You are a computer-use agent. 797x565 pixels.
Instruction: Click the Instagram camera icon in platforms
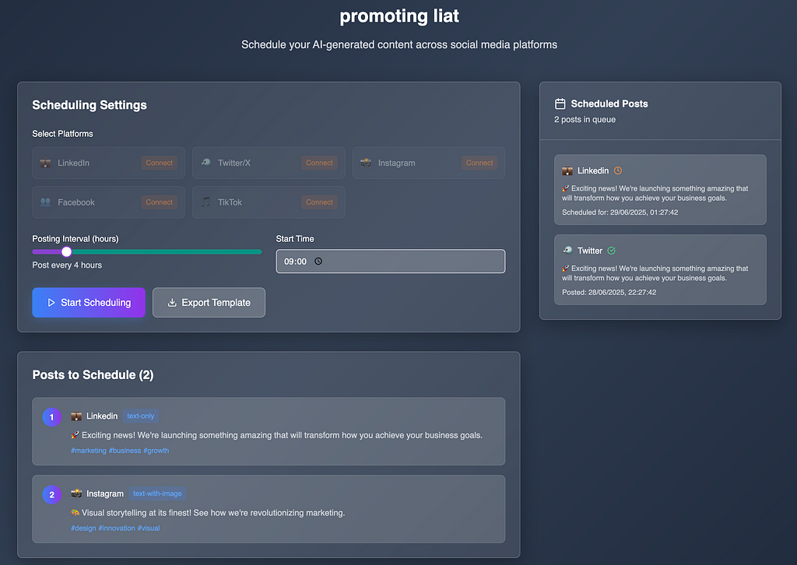[365, 163]
